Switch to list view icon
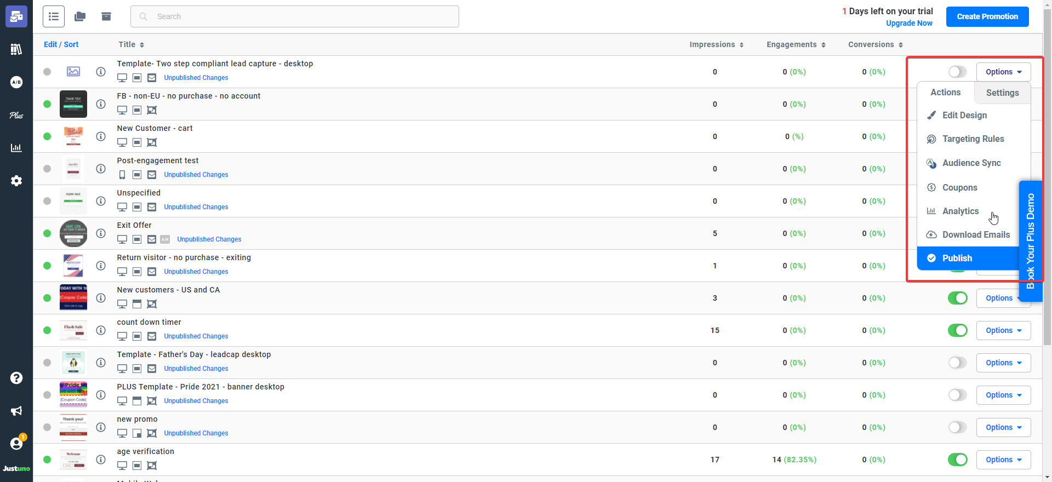 coord(54,16)
